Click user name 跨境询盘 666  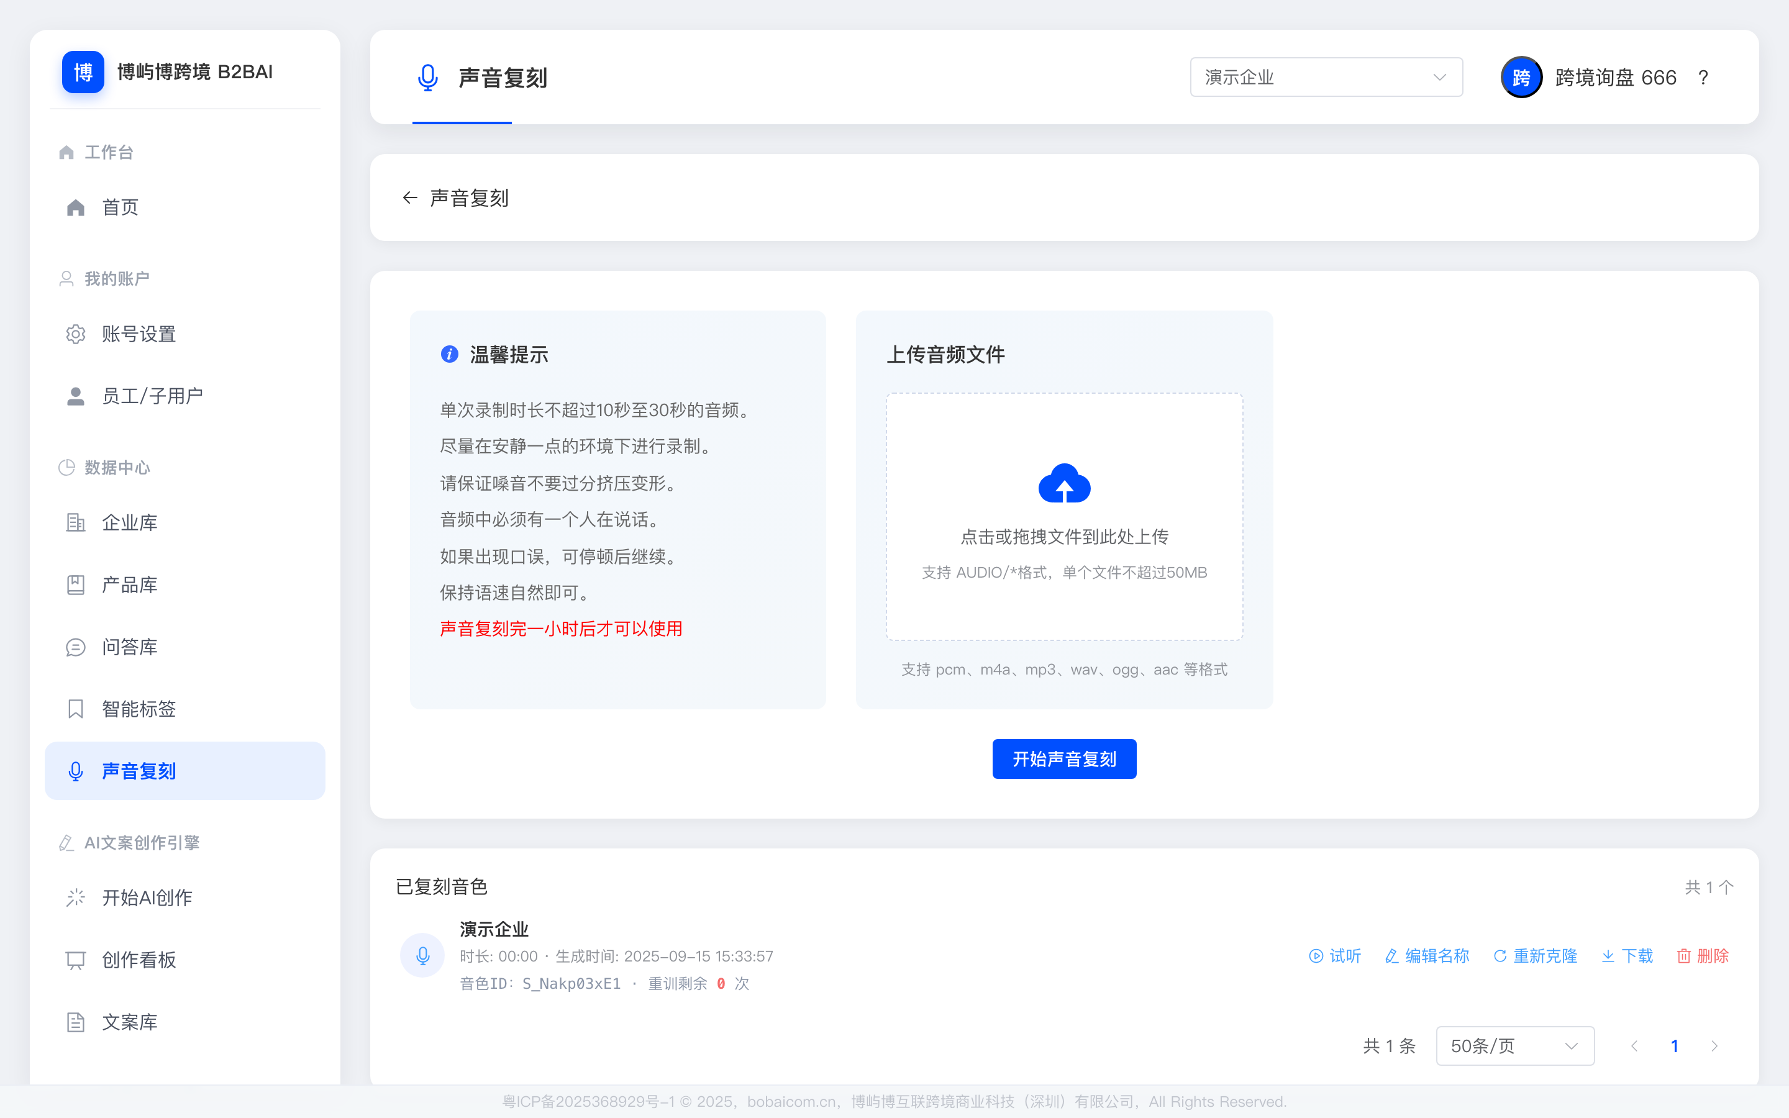(x=1615, y=78)
